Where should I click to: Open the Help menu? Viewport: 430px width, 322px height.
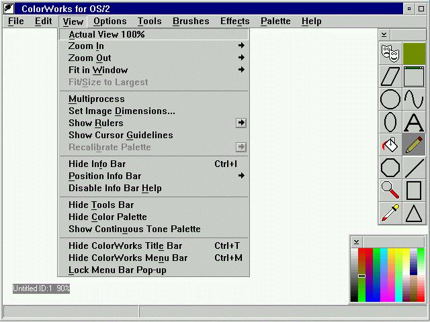coord(312,21)
